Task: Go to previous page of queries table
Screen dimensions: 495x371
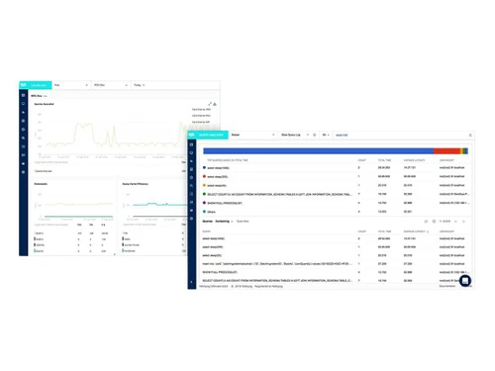Action: pyautogui.click(x=455, y=222)
